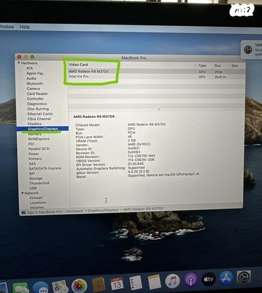Select Disc Burning in the sidebar
262x293 pixels.
[x=38, y=109]
